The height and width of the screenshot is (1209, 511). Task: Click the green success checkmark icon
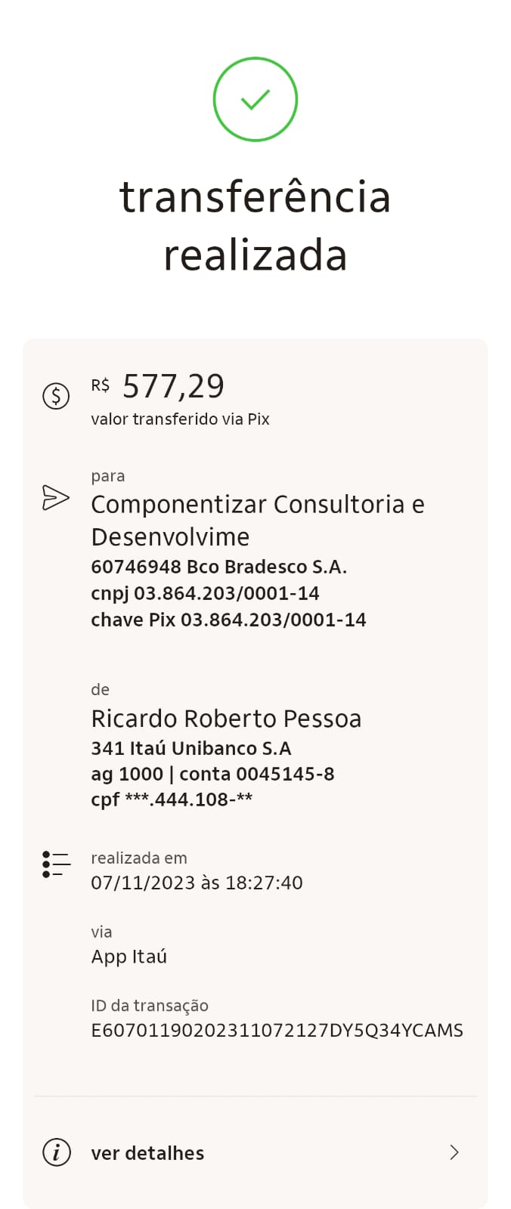(255, 100)
